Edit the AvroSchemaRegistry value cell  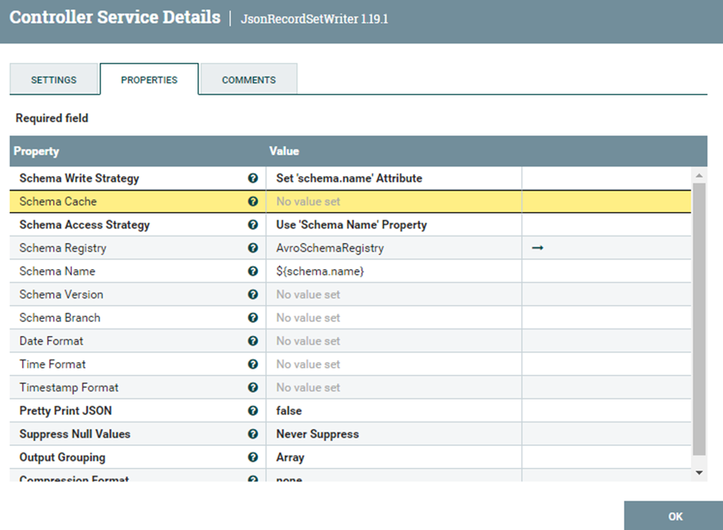(394, 248)
